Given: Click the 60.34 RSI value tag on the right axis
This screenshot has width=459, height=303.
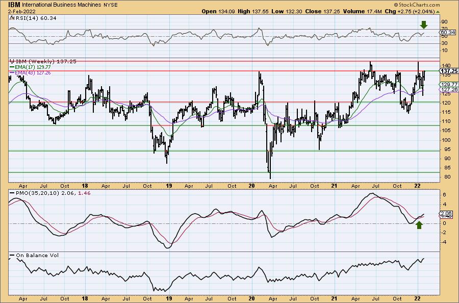Looking at the screenshot, I should coord(448,32).
